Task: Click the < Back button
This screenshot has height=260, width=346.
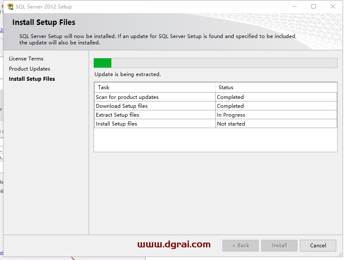Action: coord(241,245)
